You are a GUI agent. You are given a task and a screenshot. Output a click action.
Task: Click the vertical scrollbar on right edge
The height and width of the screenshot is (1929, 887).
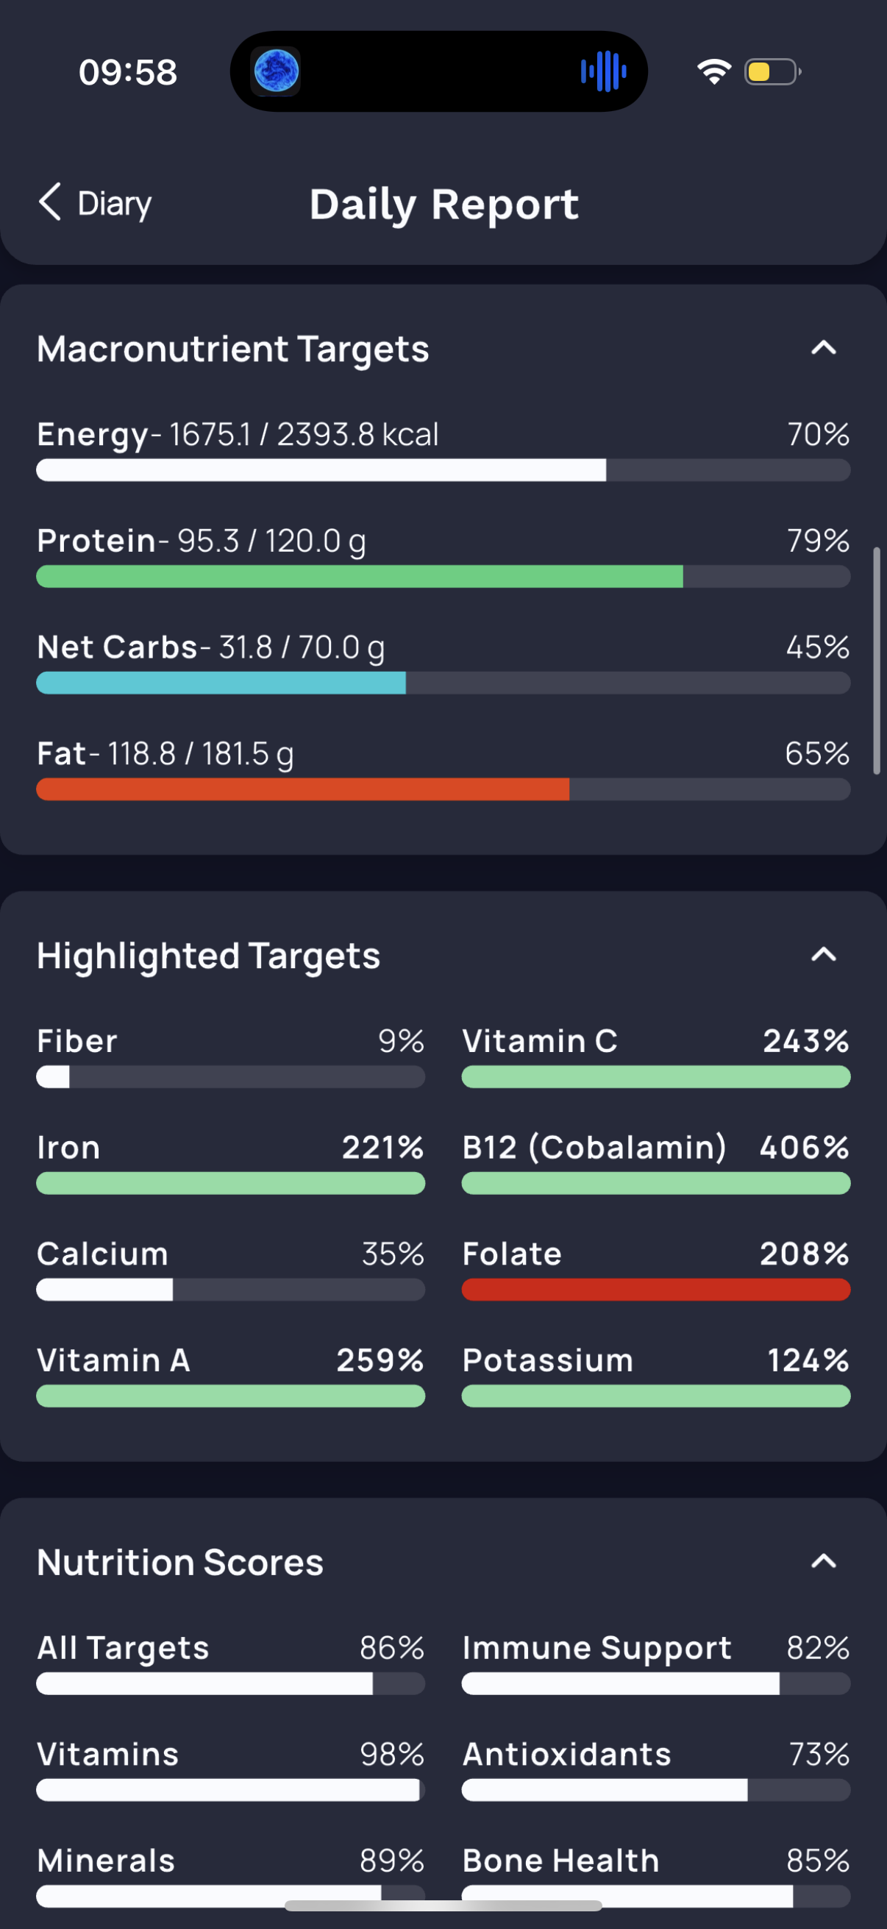click(876, 661)
